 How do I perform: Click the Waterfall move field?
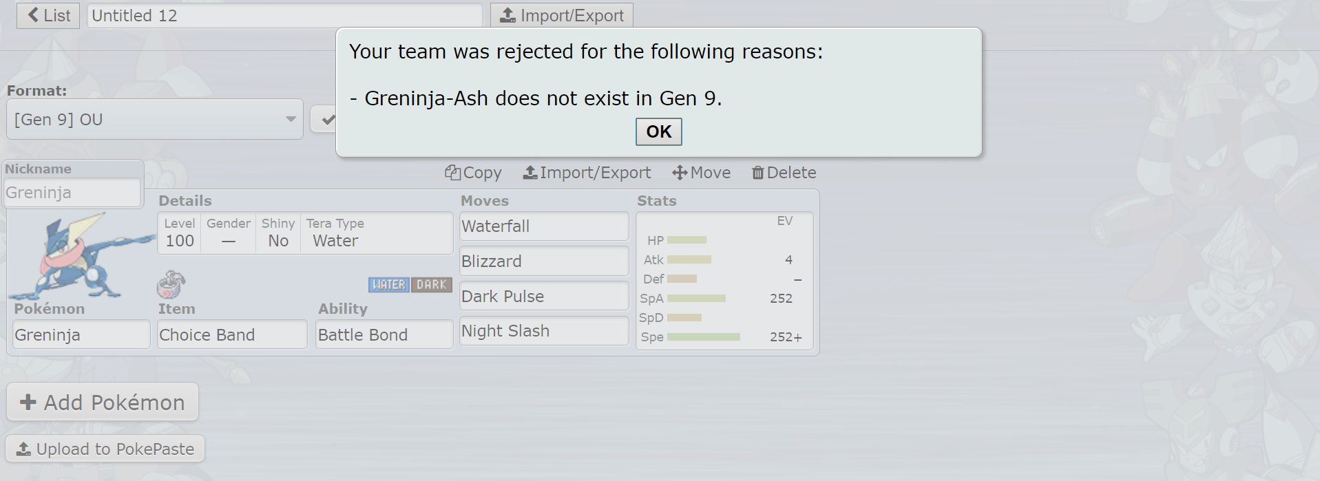544,226
